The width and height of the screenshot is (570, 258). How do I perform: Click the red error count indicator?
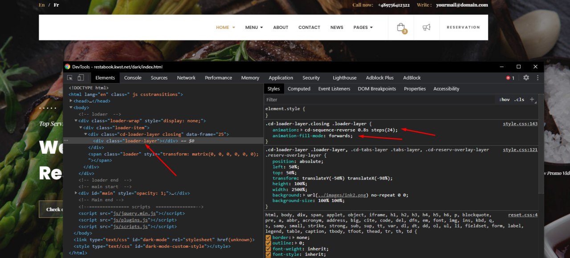point(510,78)
